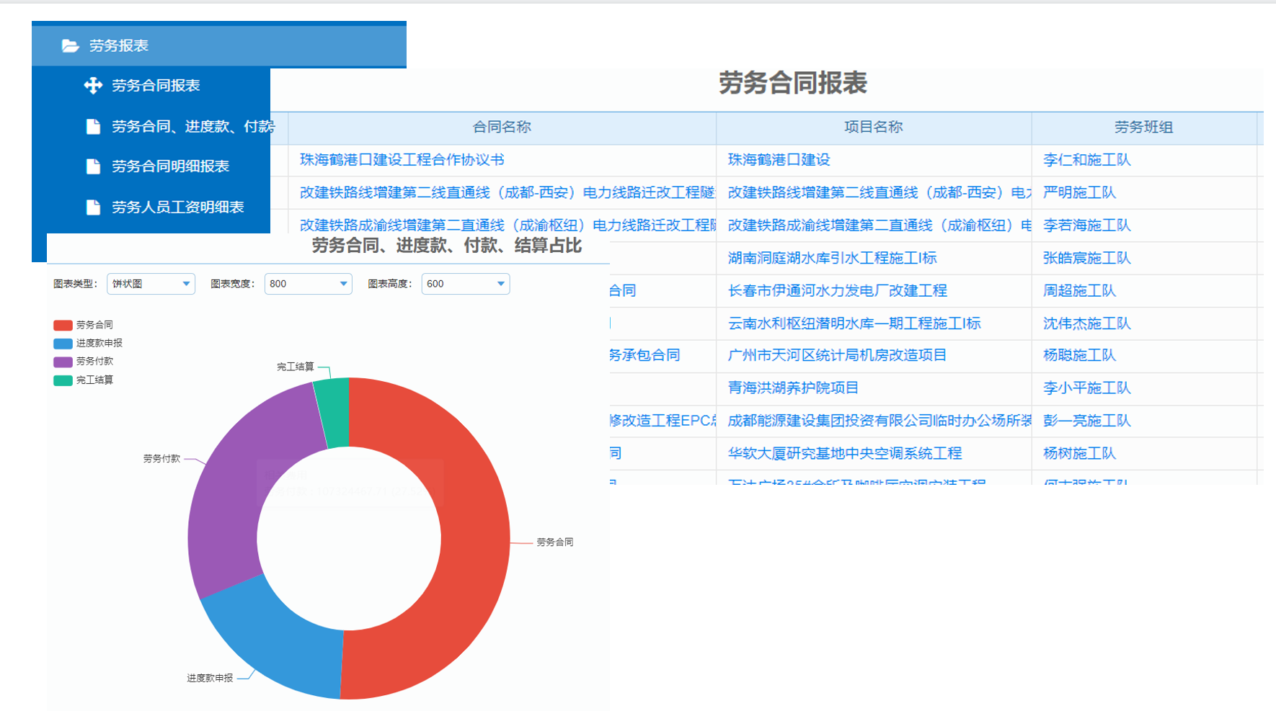This screenshot has height=711, width=1276.
Task: Click the green 完工结算 legend swatch
Action: pos(63,380)
